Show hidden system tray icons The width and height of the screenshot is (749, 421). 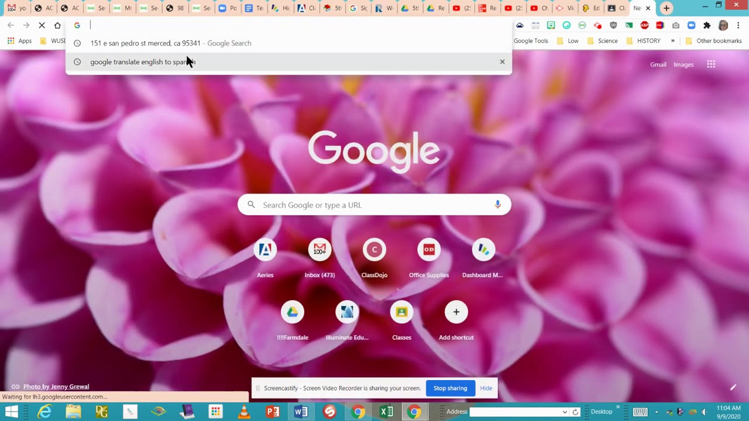tap(657, 412)
